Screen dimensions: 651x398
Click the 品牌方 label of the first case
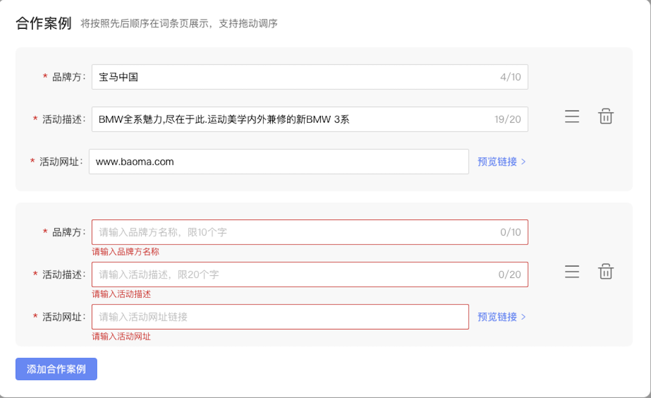point(68,77)
